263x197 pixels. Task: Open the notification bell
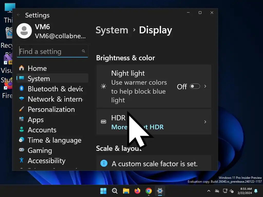click(x=256, y=191)
